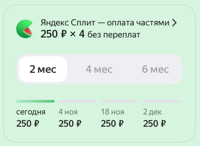This screenshot has width=200, height=146.
Task: Select the '2 дек' payment date
Action: tap(152, 112)
